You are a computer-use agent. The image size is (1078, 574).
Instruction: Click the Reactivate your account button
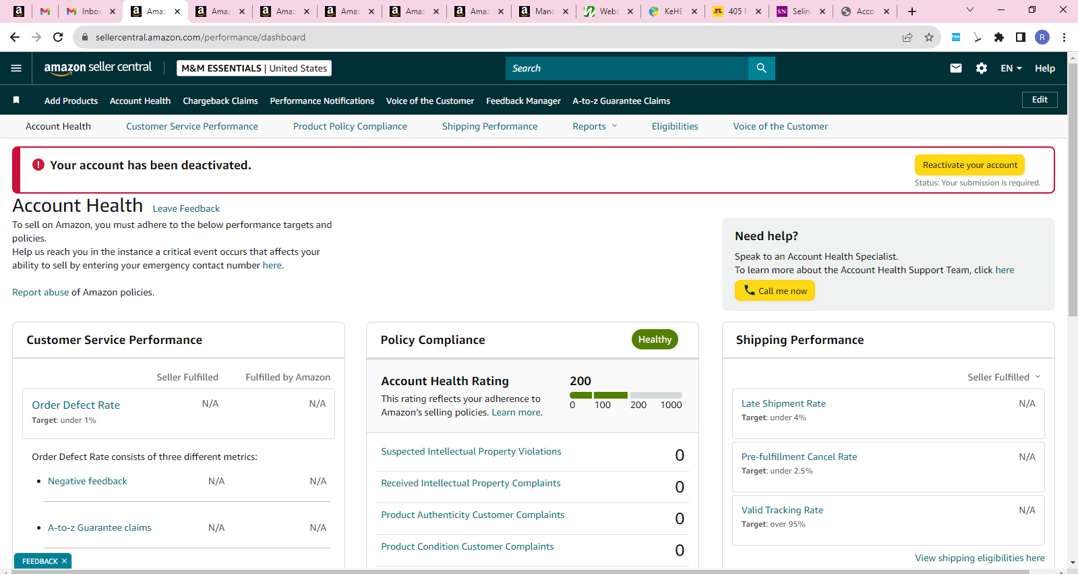point(970,165)
